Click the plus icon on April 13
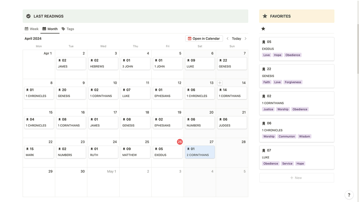 click(220, 83)
